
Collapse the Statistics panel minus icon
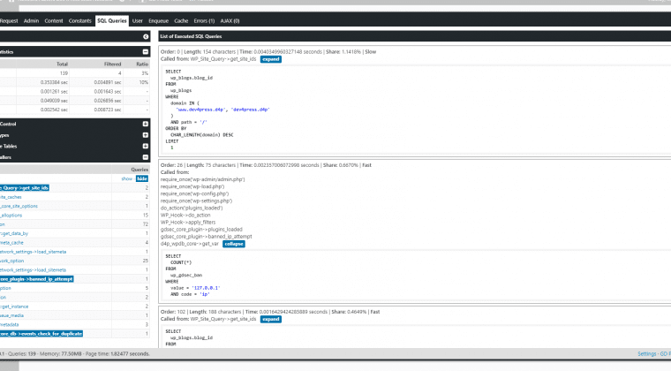click(x=146, y=52)
